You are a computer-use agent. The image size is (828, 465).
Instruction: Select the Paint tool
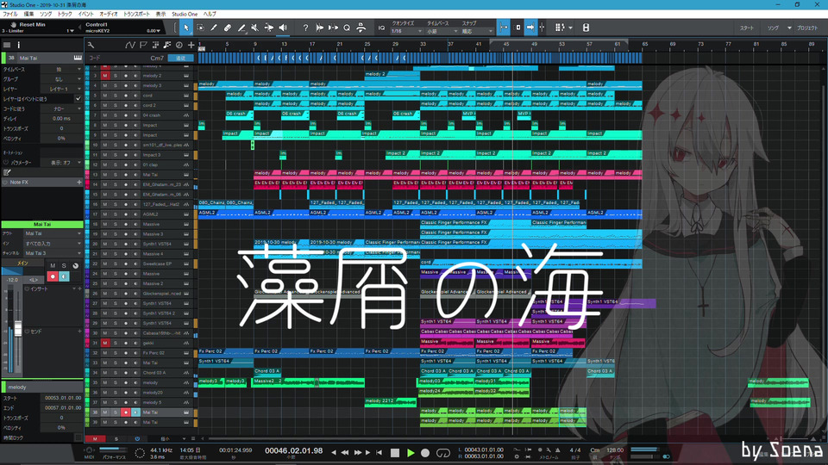coord(241,28)
